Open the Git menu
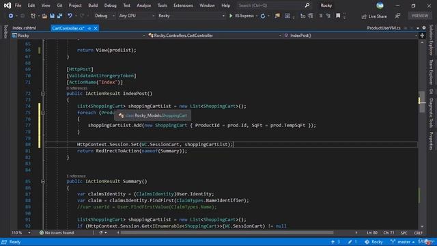437x246 pixels. (59, 5)
